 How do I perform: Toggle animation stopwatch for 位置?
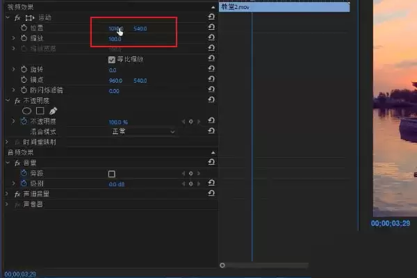coord(24,28)
